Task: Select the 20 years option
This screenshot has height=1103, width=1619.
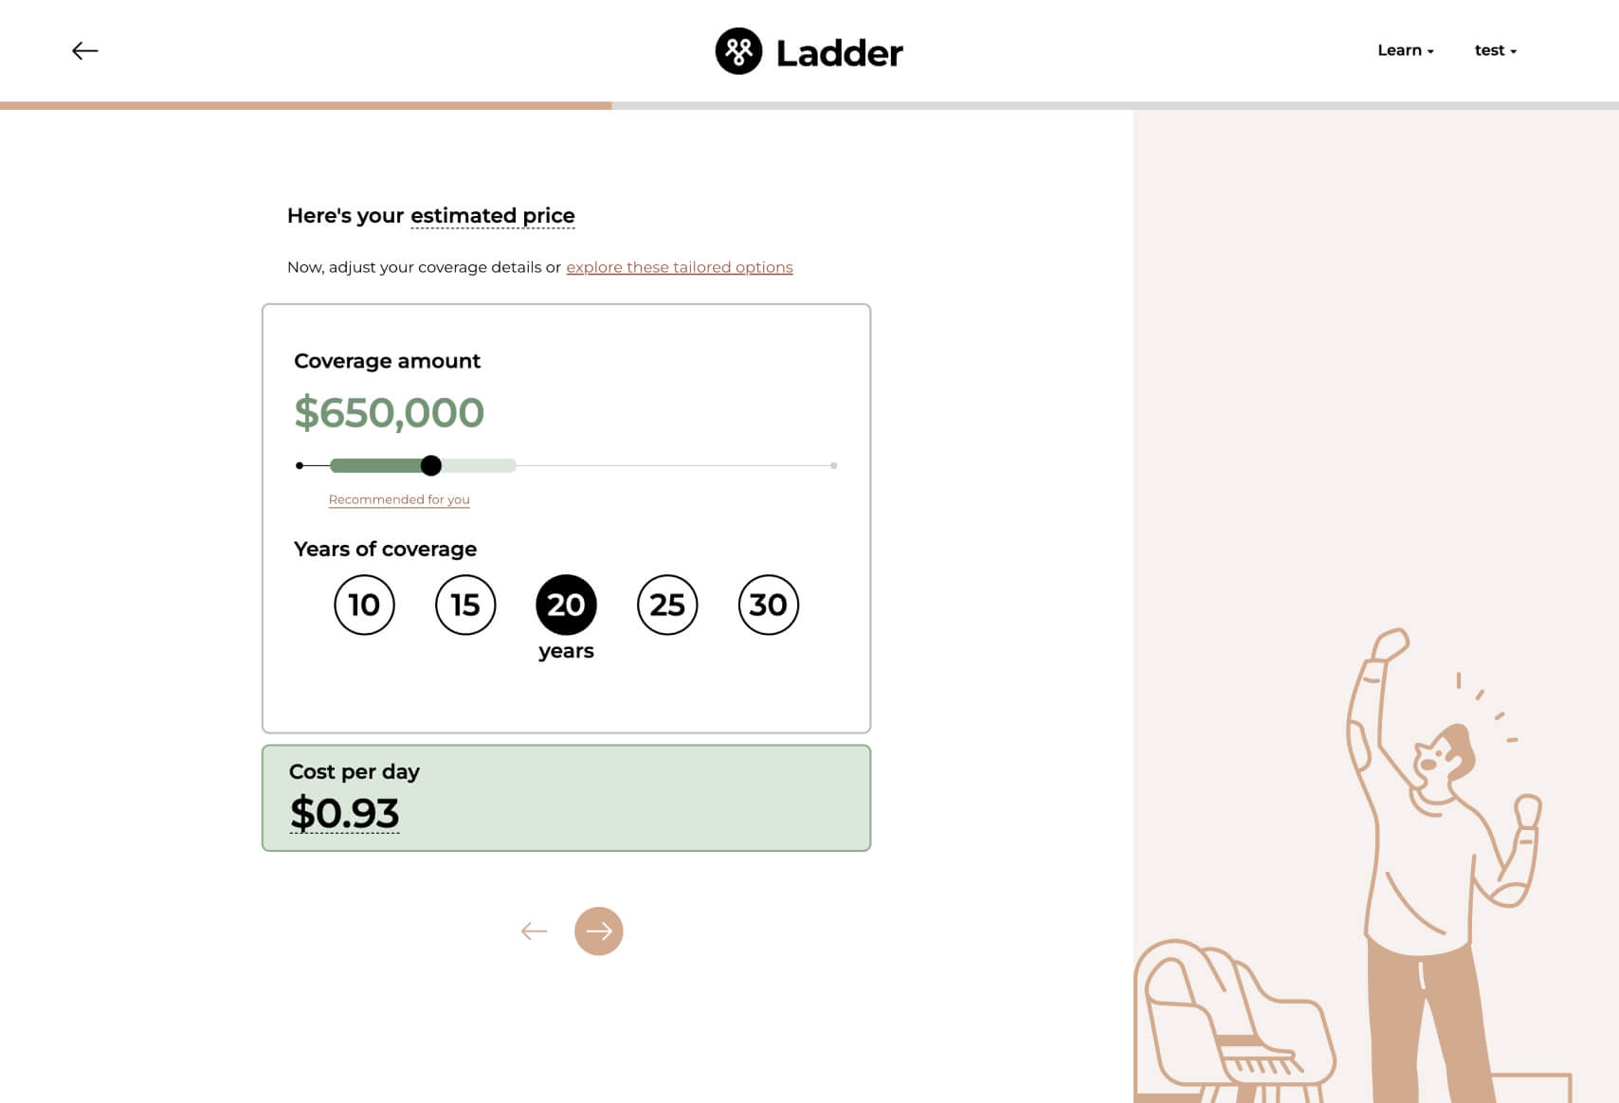Action: click(x=567, y=605)
